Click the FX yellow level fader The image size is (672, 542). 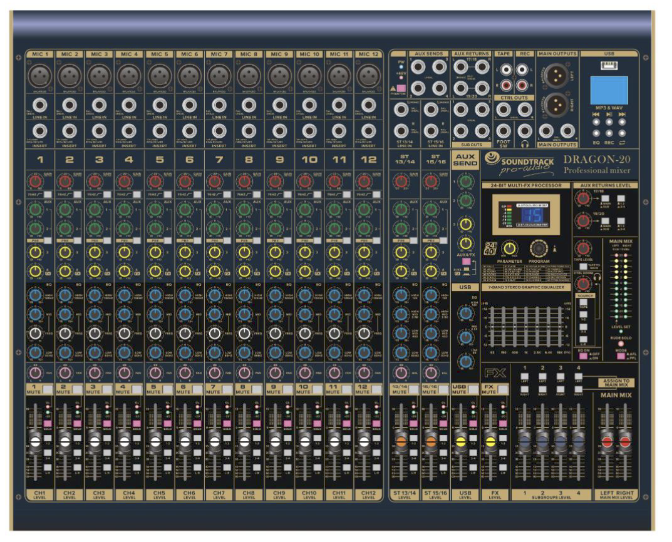(x=490, y=441)
